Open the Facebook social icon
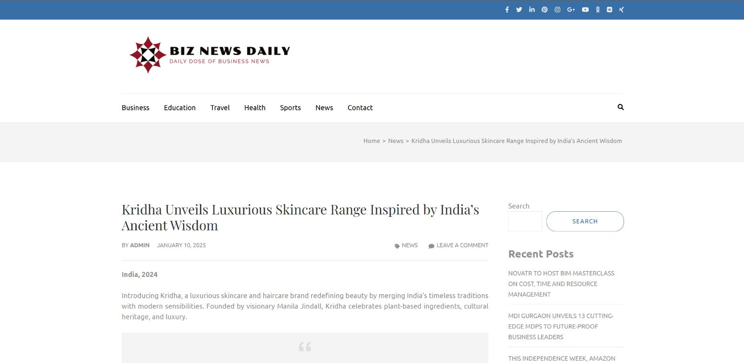This screenshot has height=363, width=744. point(507,9)
